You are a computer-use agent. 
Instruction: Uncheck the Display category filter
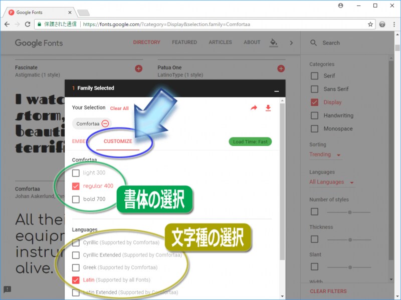[x=314, y=102]
